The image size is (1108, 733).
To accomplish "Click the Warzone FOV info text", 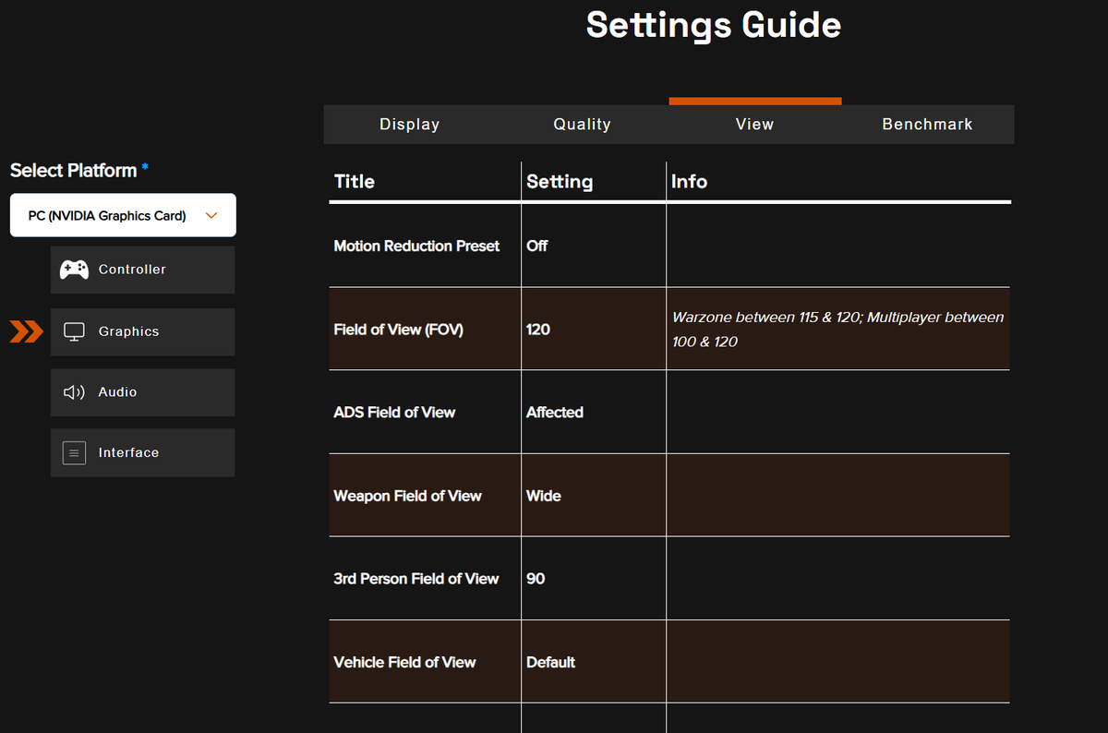I will pos(837,329).
